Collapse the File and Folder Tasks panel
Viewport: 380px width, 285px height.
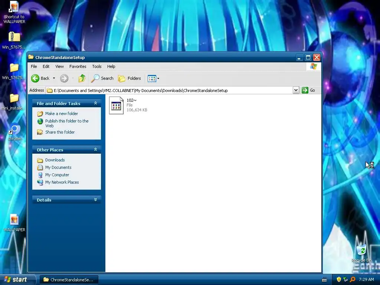point(95,103)
